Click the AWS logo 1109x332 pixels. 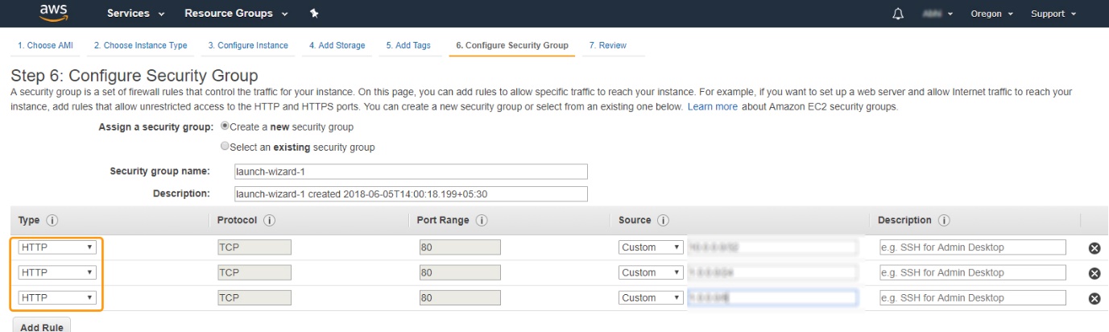coord(53,12)
